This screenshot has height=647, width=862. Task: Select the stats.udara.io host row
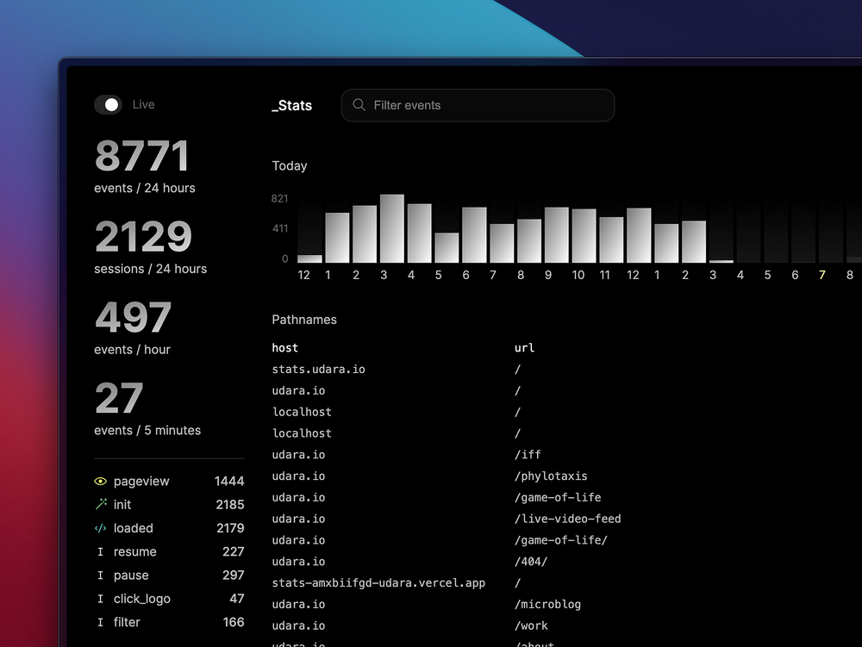pyautogui.click(x=319, y=370)
